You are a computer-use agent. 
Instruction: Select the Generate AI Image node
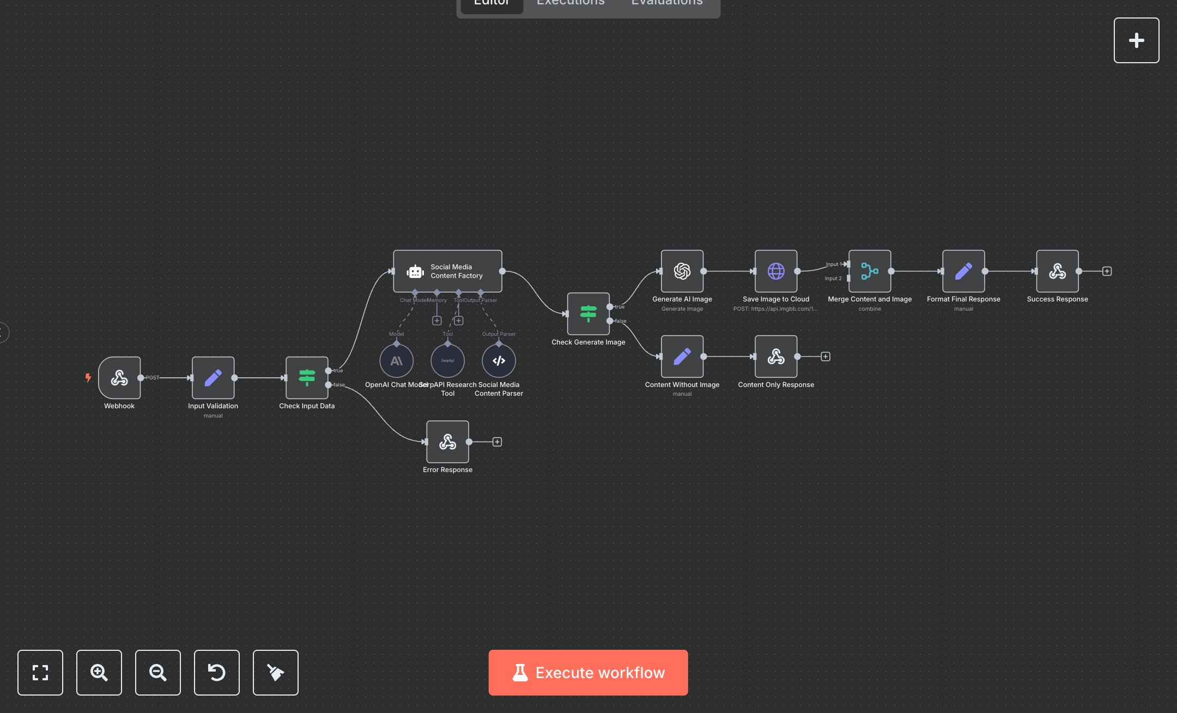coord(682,271)
